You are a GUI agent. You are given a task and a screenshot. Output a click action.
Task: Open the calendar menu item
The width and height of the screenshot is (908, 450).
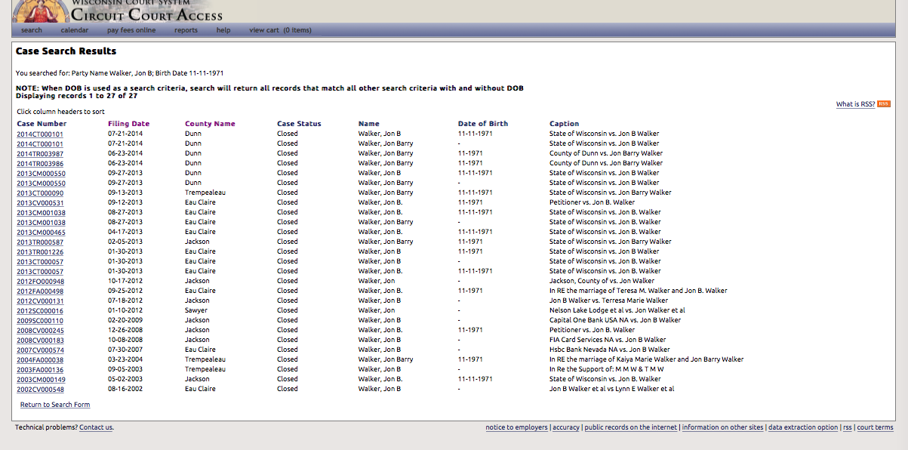click(x=75, y=30)
